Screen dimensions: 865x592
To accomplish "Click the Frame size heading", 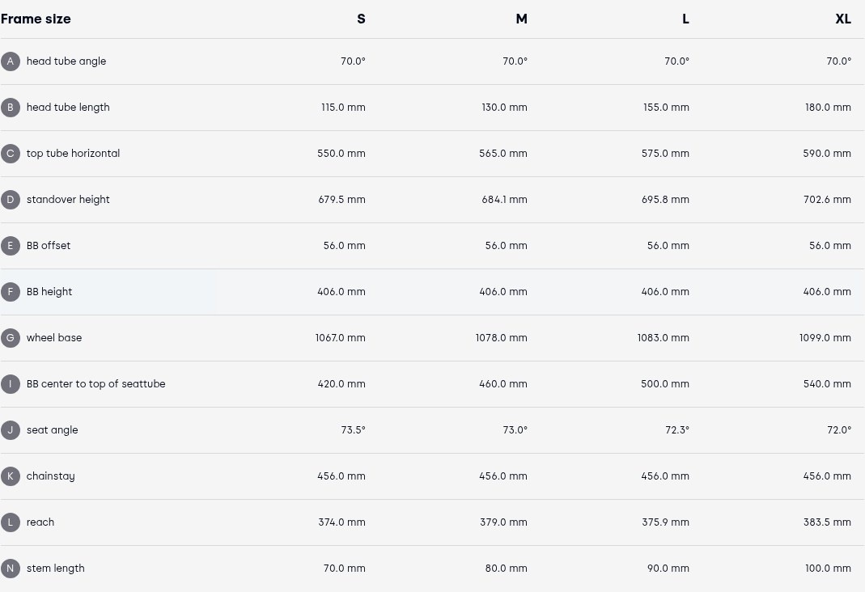I will 36,19.
